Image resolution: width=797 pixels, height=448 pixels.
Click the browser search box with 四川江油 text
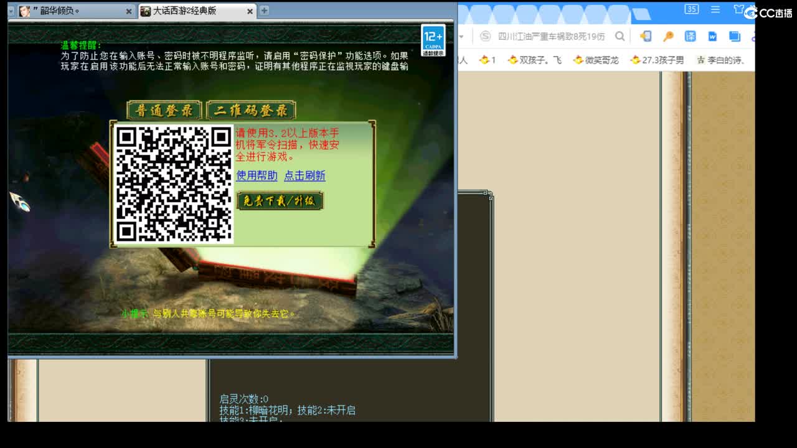tap(551, 37)
